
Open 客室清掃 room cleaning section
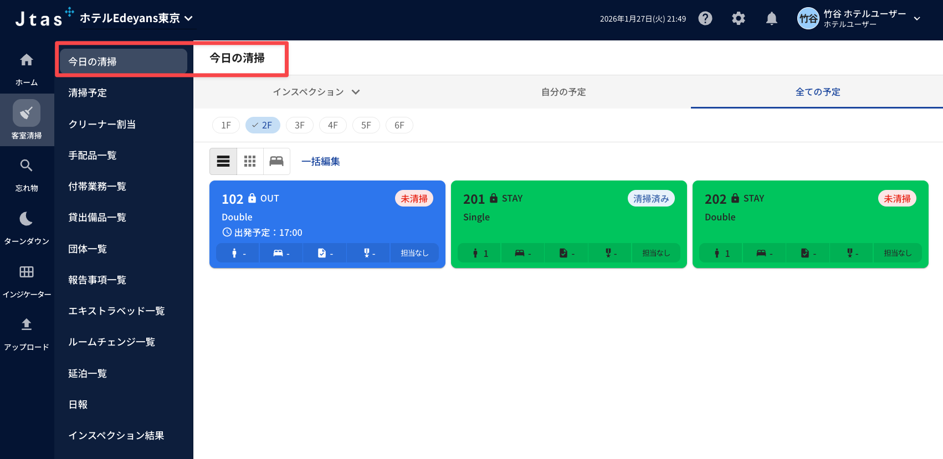click(27, 120)
